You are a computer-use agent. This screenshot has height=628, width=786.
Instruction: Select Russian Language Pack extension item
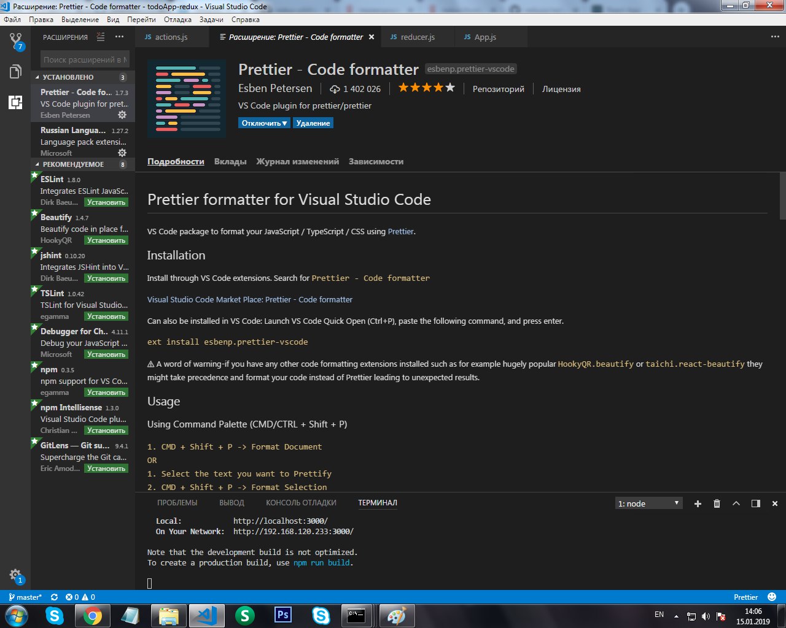pos(83,142)
